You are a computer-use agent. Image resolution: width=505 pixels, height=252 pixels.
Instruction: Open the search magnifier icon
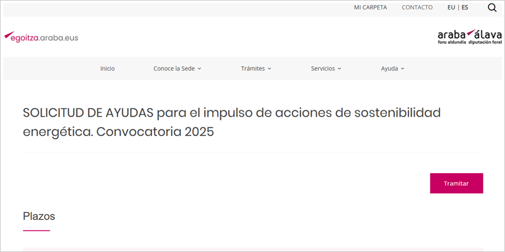pyautogui.click(x=492, y=8)
